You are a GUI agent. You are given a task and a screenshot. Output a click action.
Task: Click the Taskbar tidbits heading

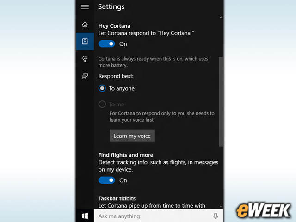[x=117, y=198]
